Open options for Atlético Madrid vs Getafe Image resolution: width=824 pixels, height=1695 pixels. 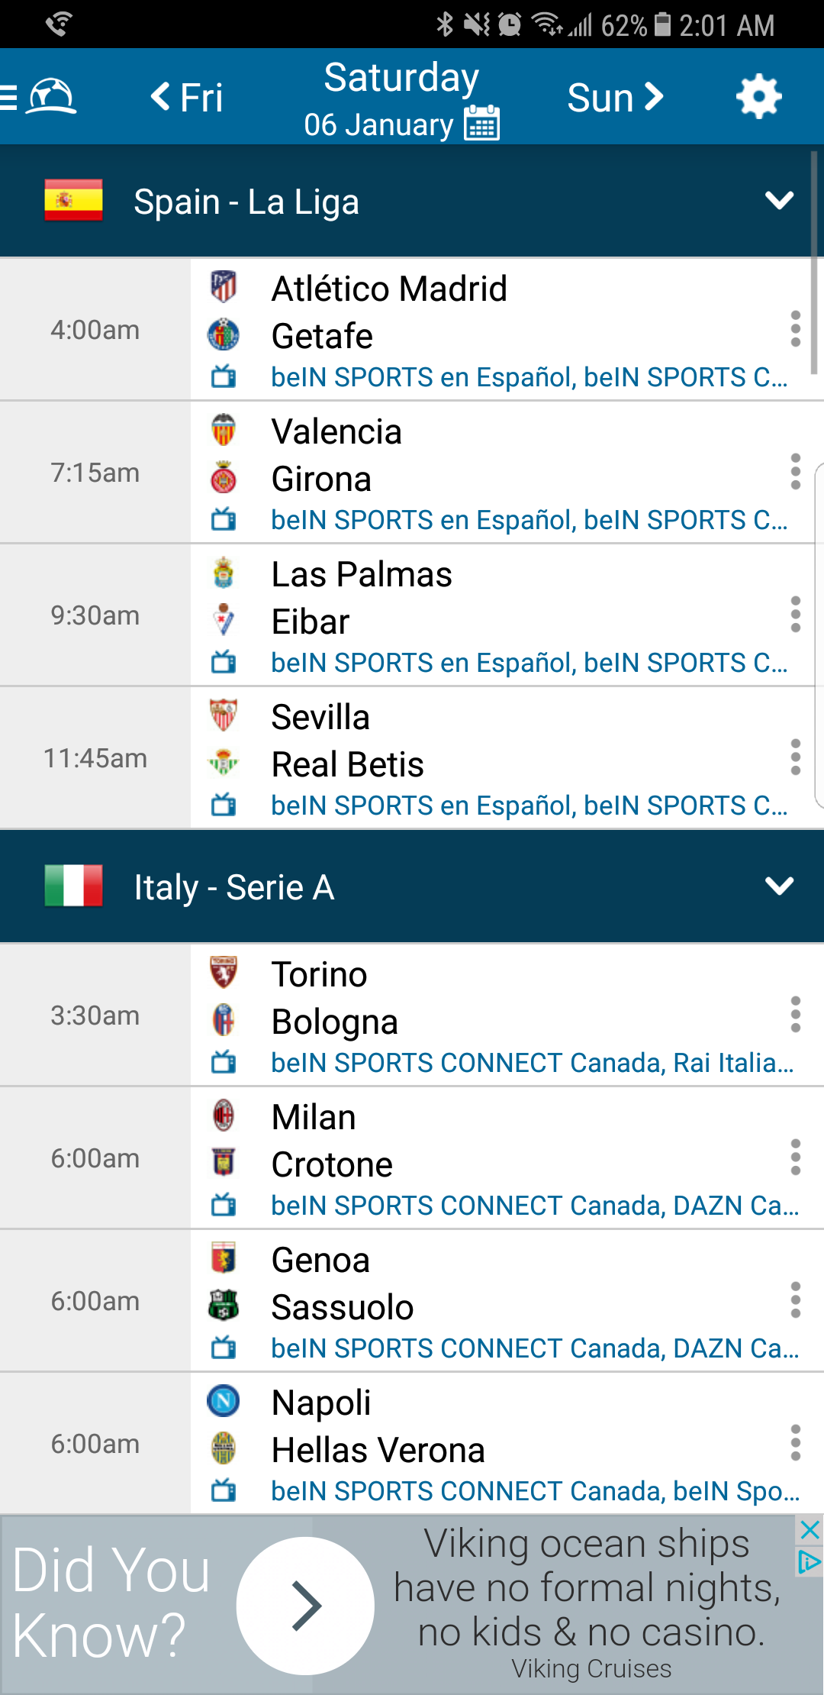click(x=795, y=329)
